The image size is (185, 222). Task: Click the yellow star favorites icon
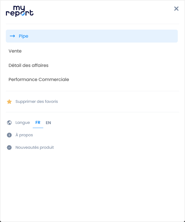tap(9, 102)
